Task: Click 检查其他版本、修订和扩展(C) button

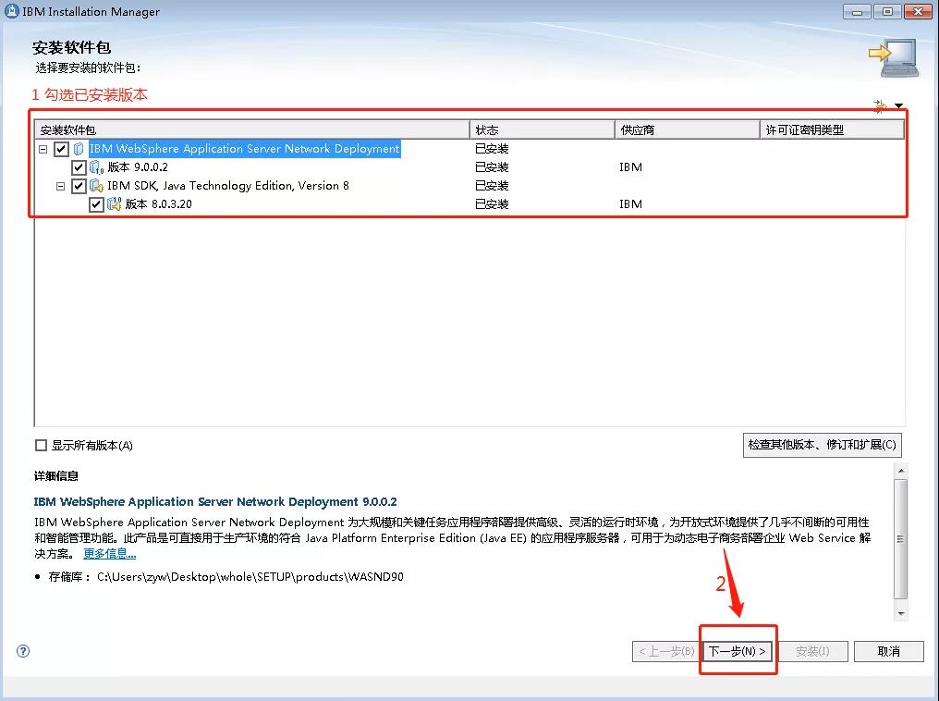Action: [823, 445]
